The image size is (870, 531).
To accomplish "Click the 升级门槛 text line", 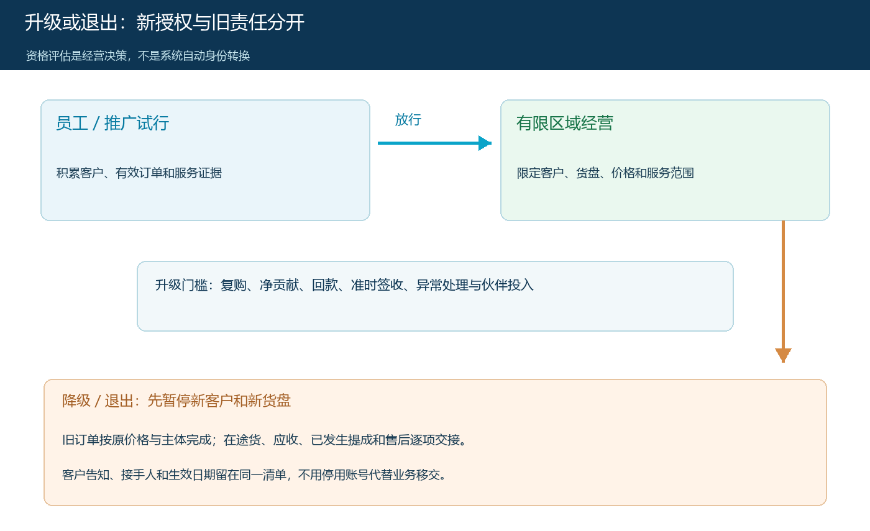I will tap(344, 285).
